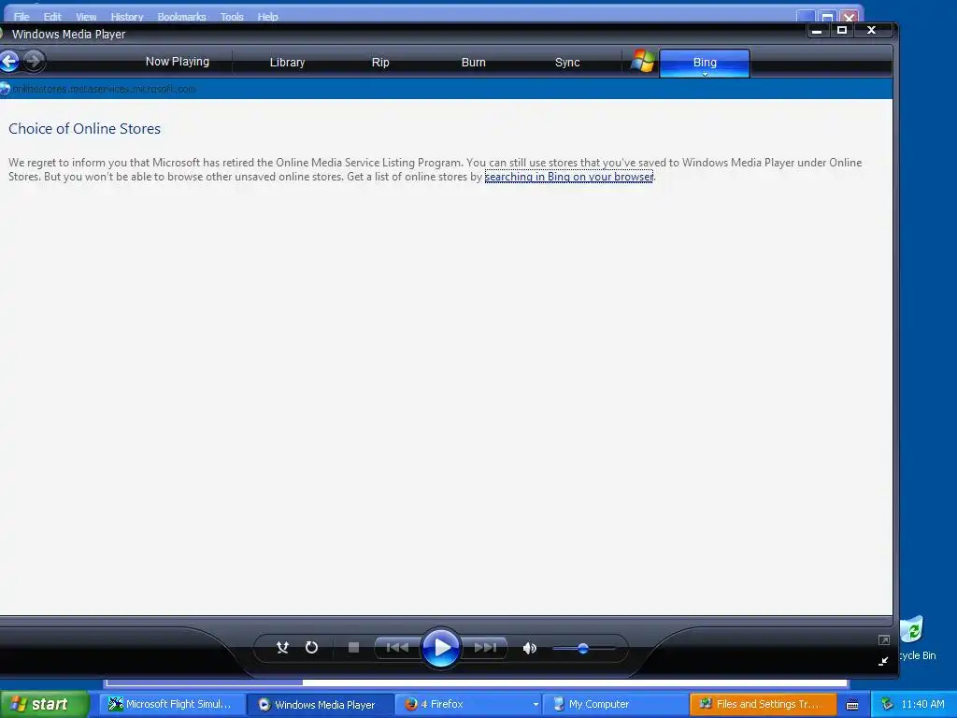Open the Library tab
Screen dimensions: 957x718
287,63
